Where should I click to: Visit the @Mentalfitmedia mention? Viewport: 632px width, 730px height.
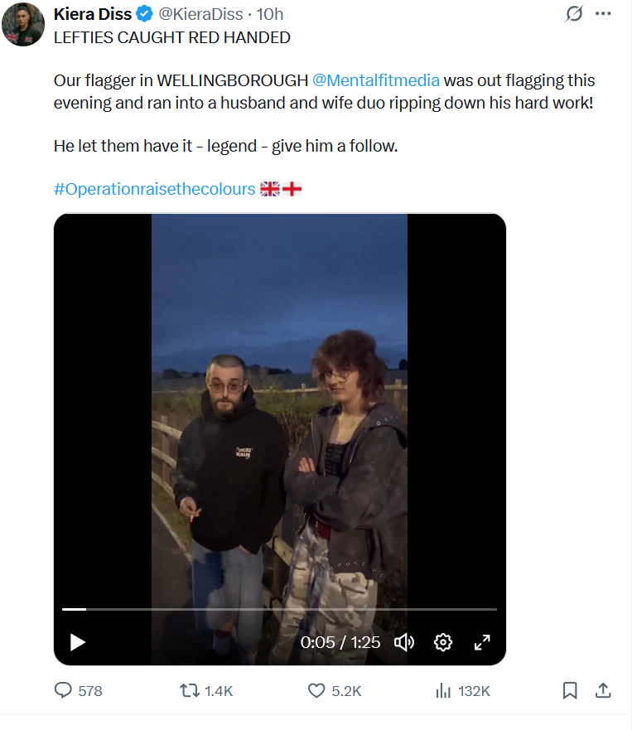375,80
